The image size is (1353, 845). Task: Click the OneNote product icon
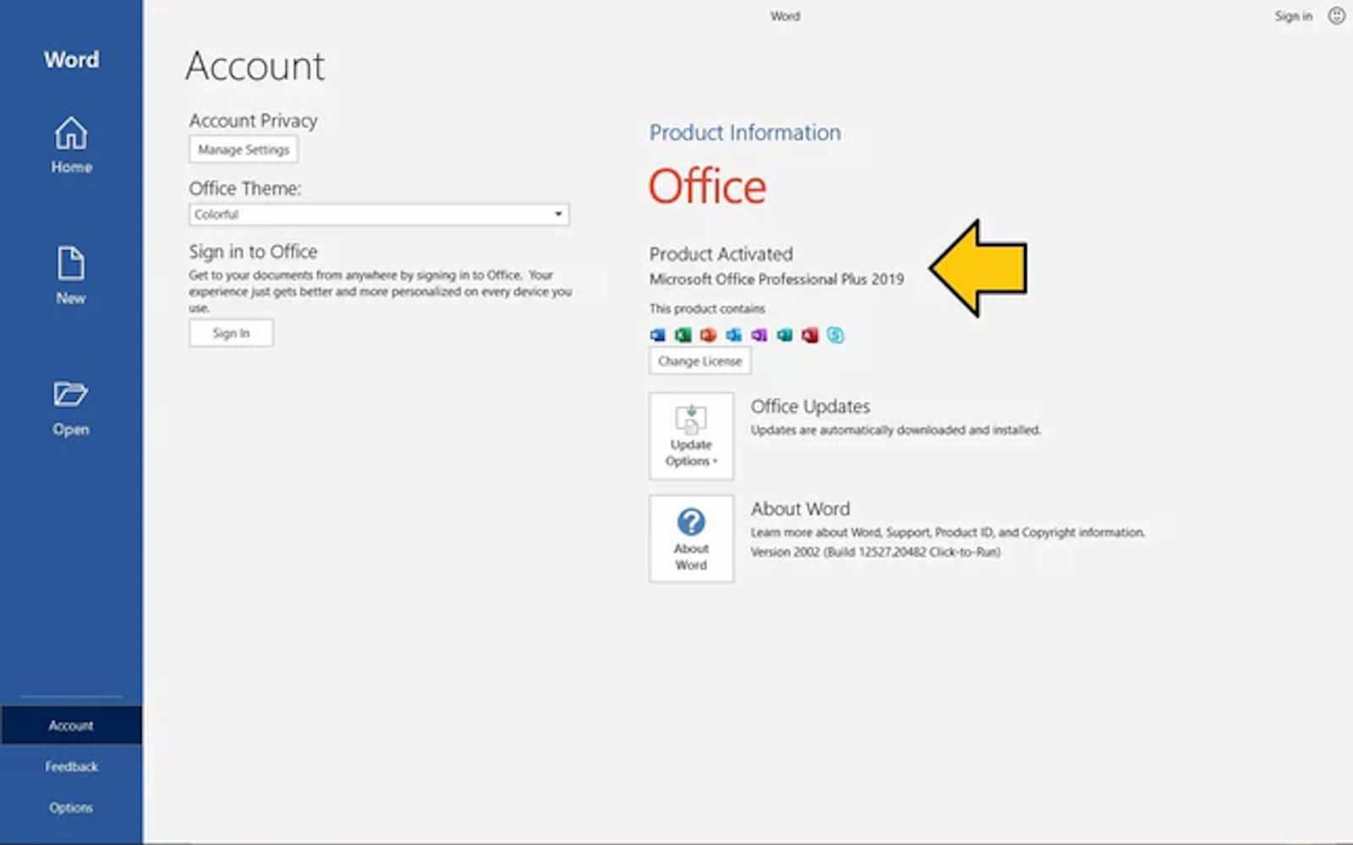click(x=759, y=335)
